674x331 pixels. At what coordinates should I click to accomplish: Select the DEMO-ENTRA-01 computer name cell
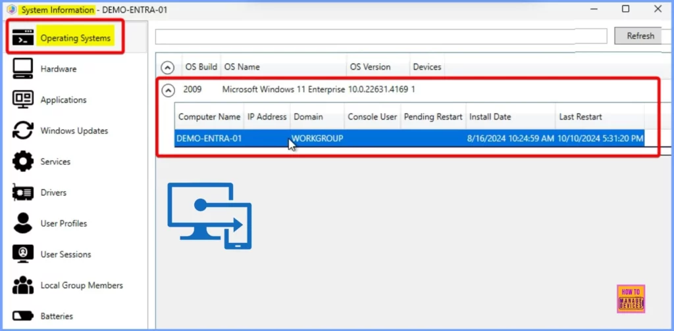[209, 139]
